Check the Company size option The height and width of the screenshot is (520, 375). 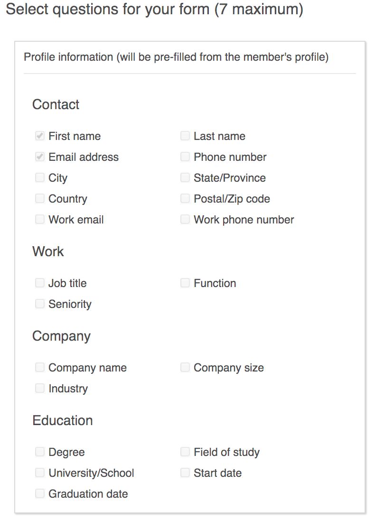pyautogui.click(x=185, y=368)
